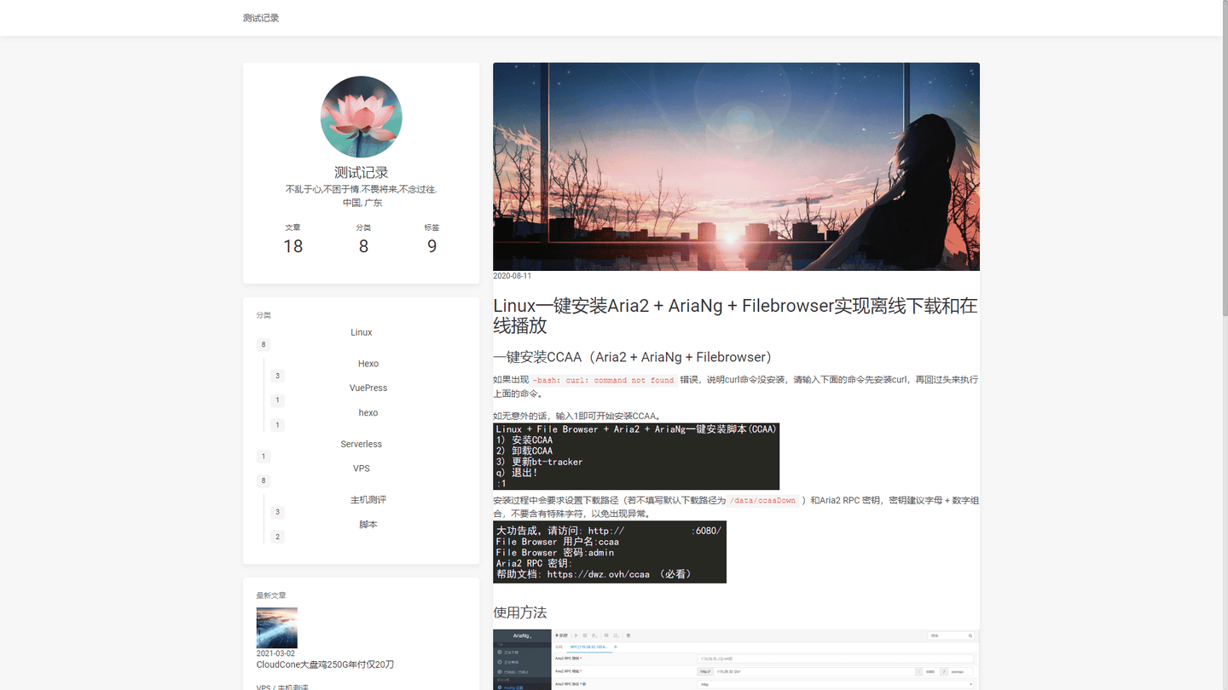Click the 一键安装CCAA heading
This screenshot has width=1228, height=690.
633,357
